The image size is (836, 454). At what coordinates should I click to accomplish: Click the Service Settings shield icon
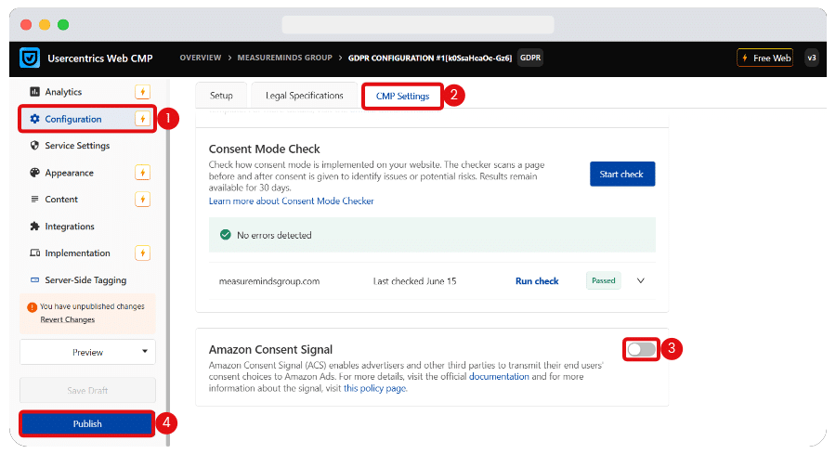(x=34, y=146)
